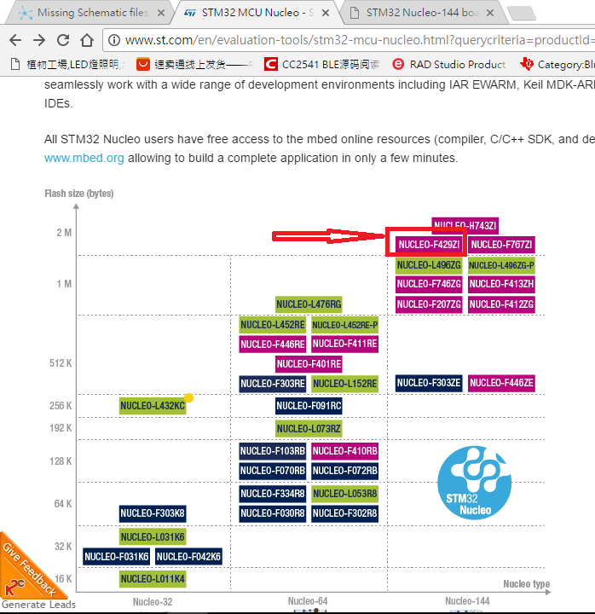Open a new browser tab
The image size is (595, 614).
pyautogui.click(x=522, y=14)
